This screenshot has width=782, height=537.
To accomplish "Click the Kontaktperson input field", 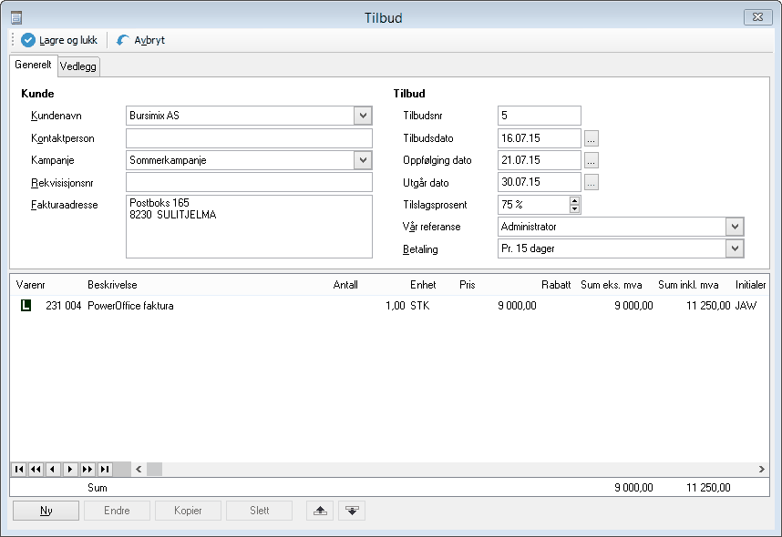I will pos(249,138).
